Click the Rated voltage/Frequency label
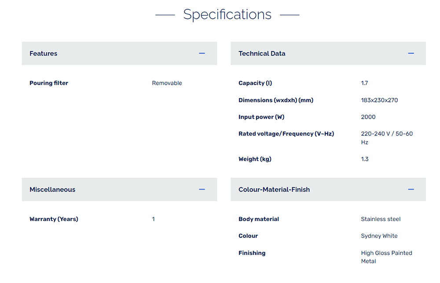Image resolution: width=440 pixels, height=283 pixels. pyautogui.click(x=286, y=134)
